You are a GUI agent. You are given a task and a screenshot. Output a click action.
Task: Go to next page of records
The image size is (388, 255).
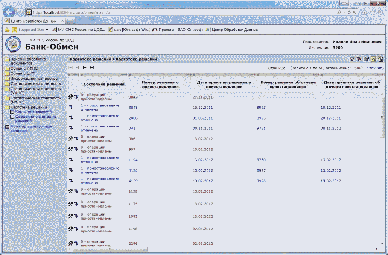point(85,68)
